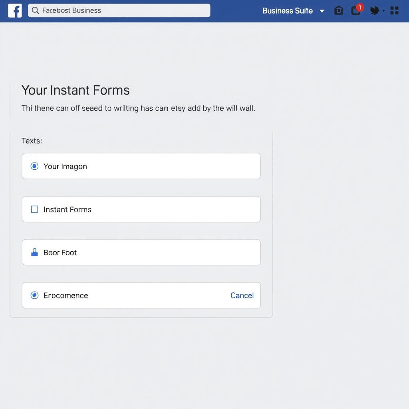Image resolution: width=409 pixels, height=409 pixels.
Task: Click Cancel in the Erocomence row
Action: [242, 295]
